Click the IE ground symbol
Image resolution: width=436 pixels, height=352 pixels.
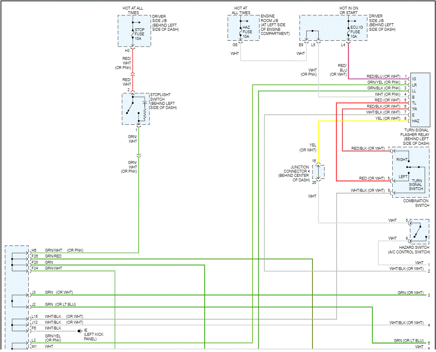tap(80, 331)
